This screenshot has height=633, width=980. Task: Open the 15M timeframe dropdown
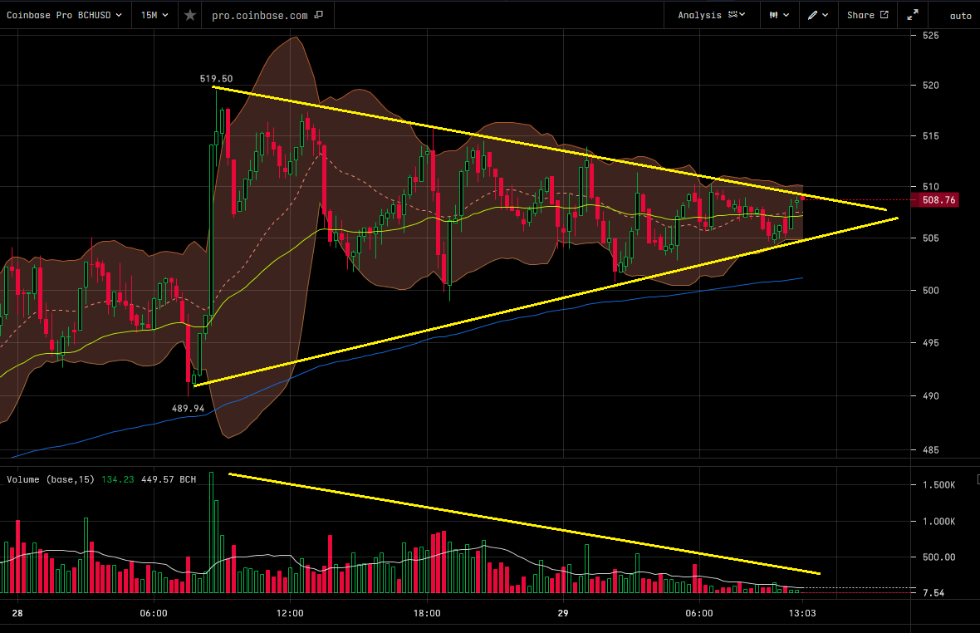[x=154, y=15]
